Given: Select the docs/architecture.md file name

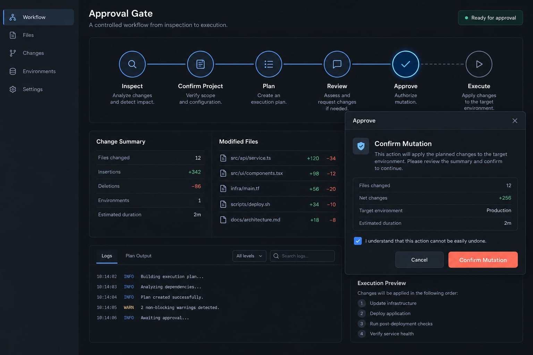Looking at the screenshot, I should 255,220.
